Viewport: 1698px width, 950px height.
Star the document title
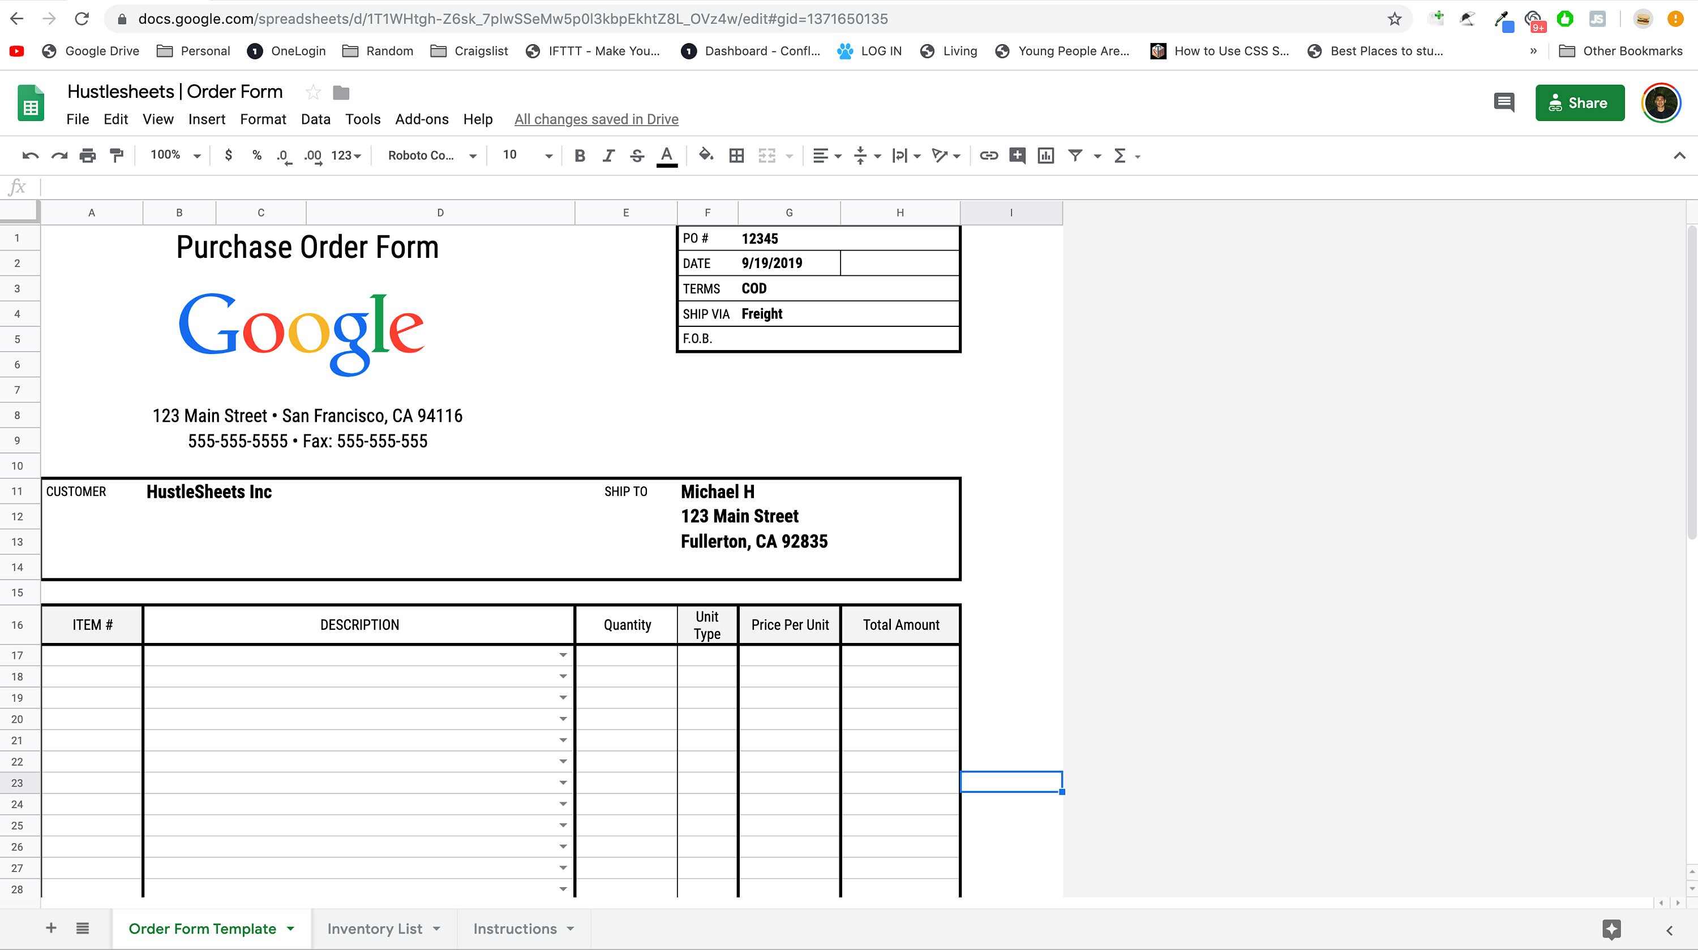point(313,92)
